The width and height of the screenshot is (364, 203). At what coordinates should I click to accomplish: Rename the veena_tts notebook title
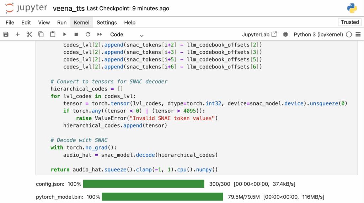click(x=69, y=8)
